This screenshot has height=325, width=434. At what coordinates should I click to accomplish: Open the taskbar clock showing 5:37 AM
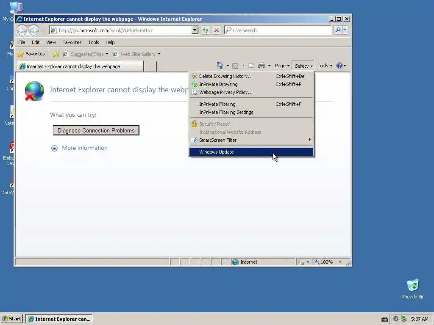click(420, 319)
